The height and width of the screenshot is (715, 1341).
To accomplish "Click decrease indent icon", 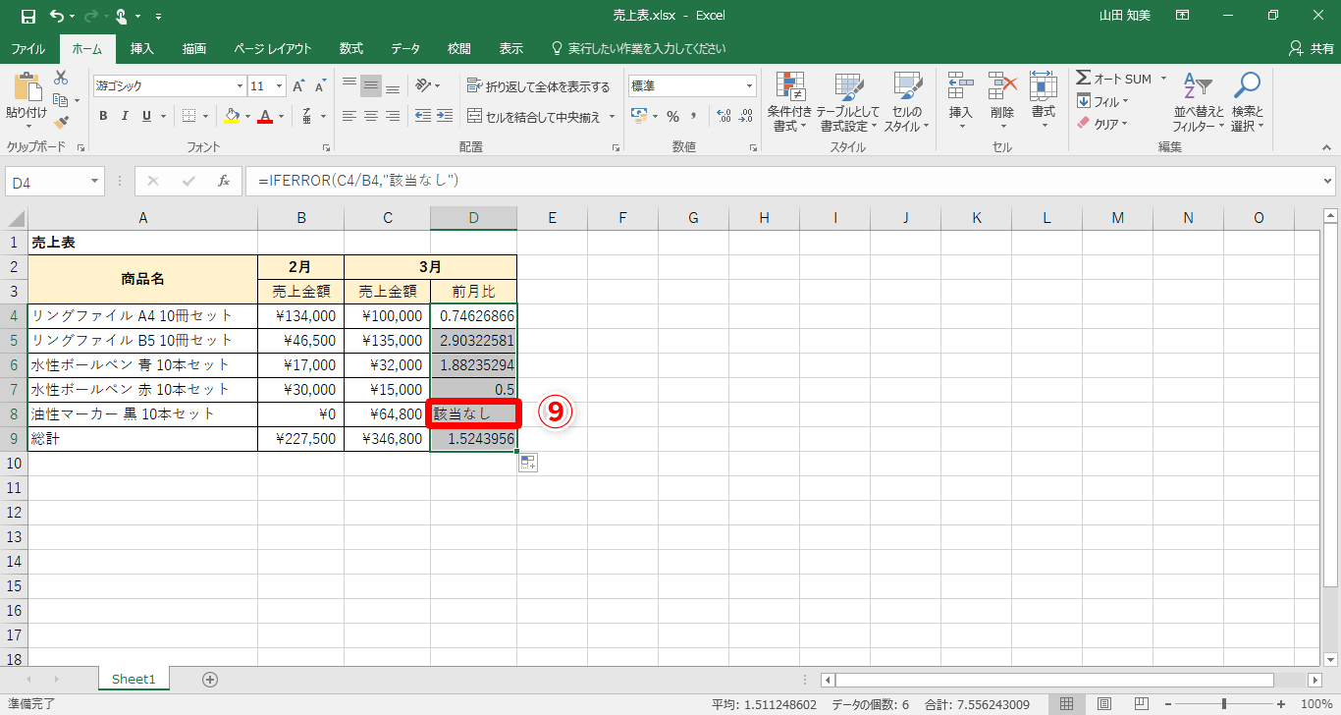I will pos(423,116).
